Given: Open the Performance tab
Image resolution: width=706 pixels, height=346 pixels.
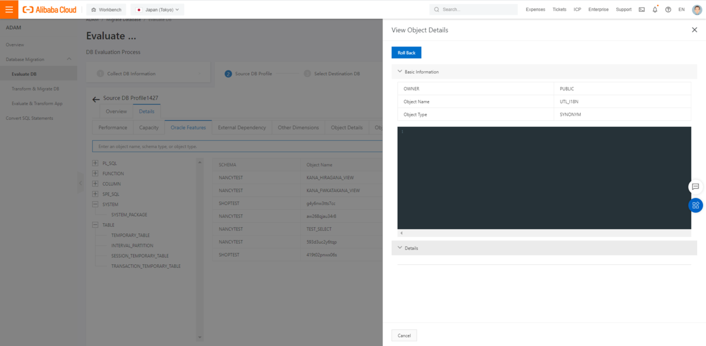Looking at the screenshot, I should coord(112,127).
